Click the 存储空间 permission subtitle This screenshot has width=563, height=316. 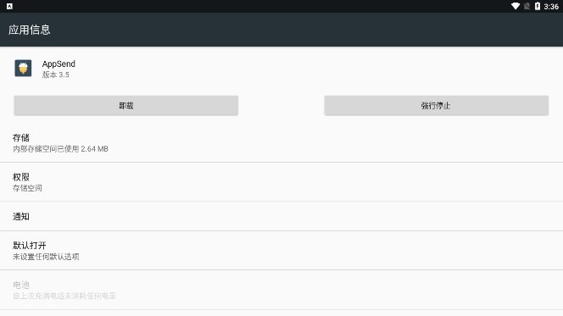pos(27,188)
